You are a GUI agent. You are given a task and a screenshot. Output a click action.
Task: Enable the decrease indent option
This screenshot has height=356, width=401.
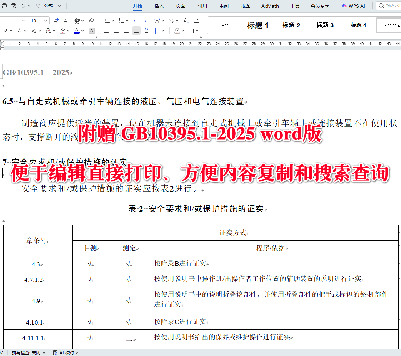click(x=136, y=20)
